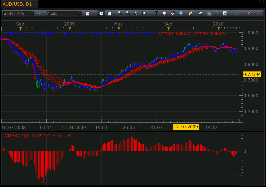Click the EMA15 legend label
Screen dimensions: 266x187
pyautogui.click(x=148, y=33)
